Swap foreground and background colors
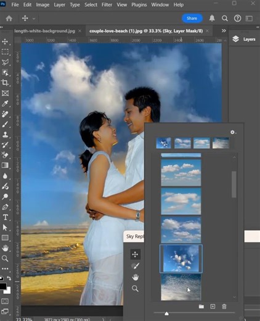 coord(9,278)
